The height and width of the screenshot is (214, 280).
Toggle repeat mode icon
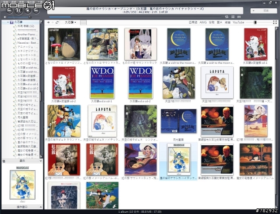[x=227, y=17]
